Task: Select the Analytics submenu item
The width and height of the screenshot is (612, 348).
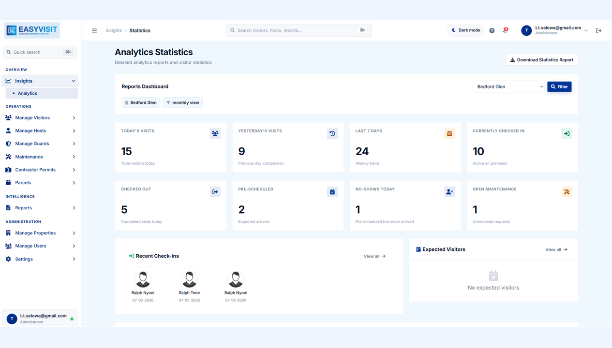Action: click(42, 93)
